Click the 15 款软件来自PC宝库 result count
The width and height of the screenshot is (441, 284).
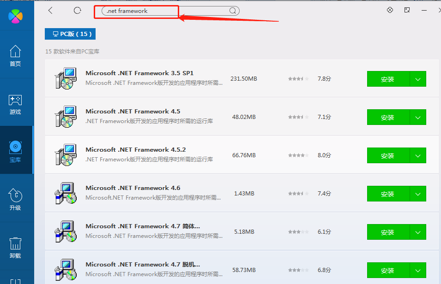(72, 52)
